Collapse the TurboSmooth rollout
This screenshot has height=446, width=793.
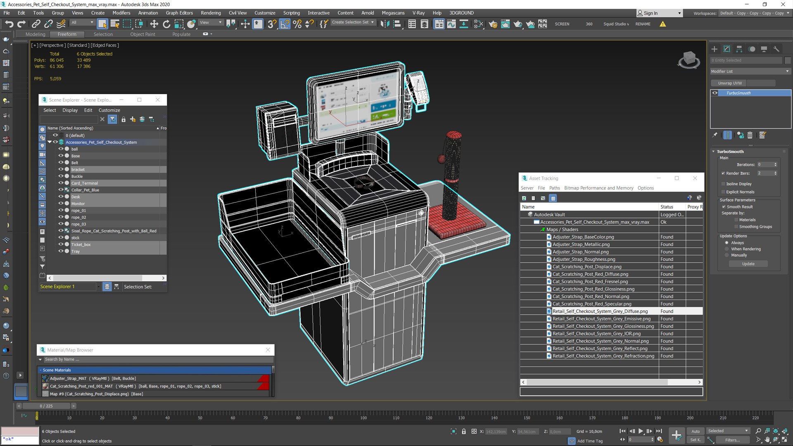tap(713, 152)
